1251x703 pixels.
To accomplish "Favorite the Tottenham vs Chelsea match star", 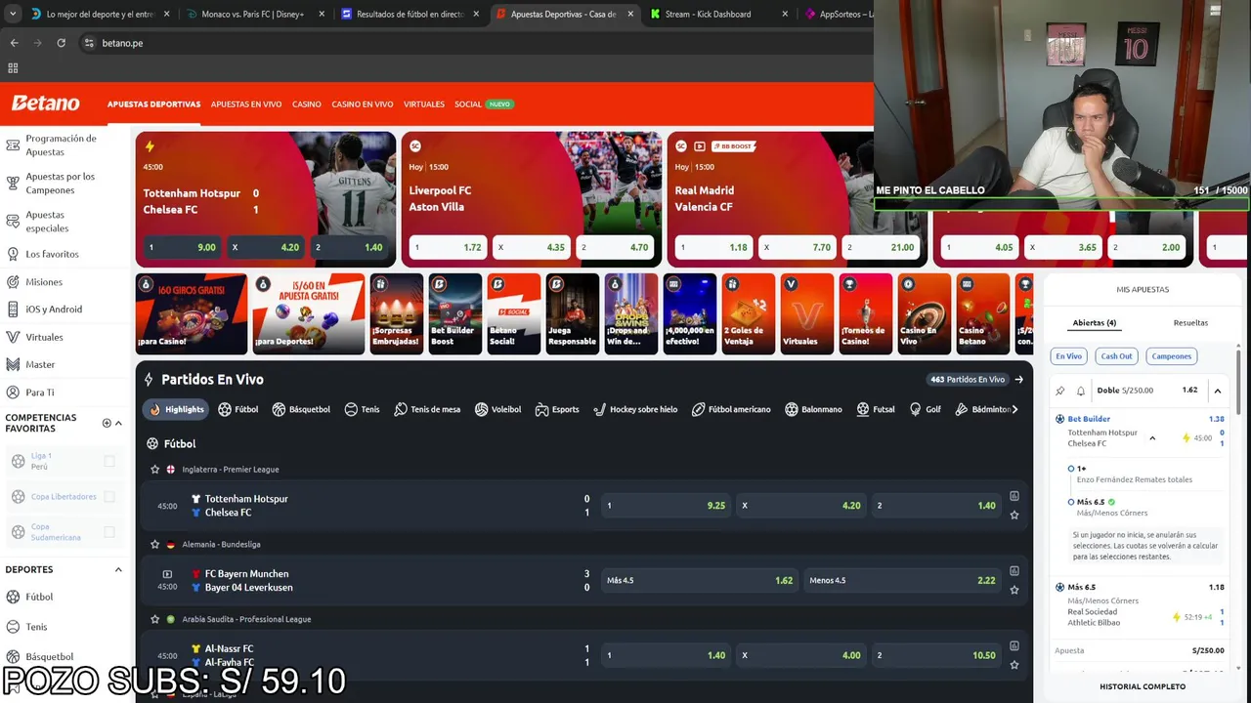I will [1014, 515].
